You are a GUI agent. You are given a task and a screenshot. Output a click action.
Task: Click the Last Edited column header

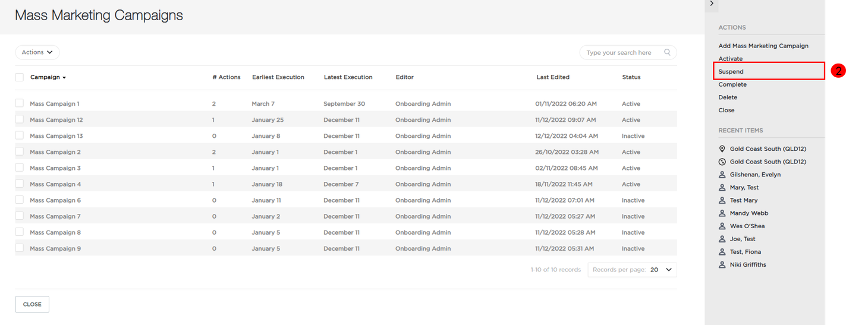click(553, 77)
